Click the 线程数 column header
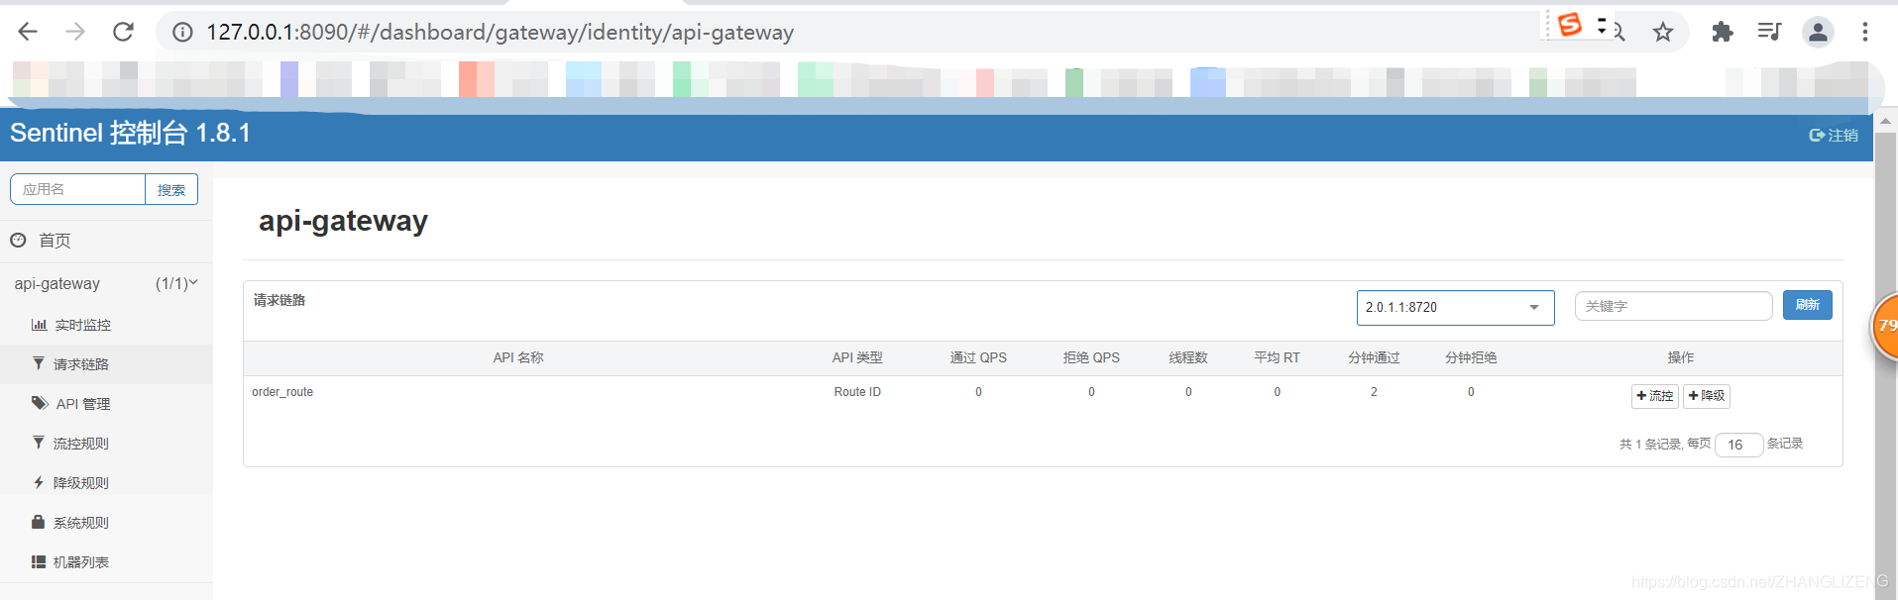Image resolution: width=1898 pixels, height=600 pixels. click(1188, 357)
